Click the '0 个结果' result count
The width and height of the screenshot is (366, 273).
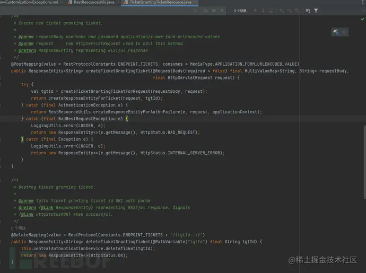[240, 11]
